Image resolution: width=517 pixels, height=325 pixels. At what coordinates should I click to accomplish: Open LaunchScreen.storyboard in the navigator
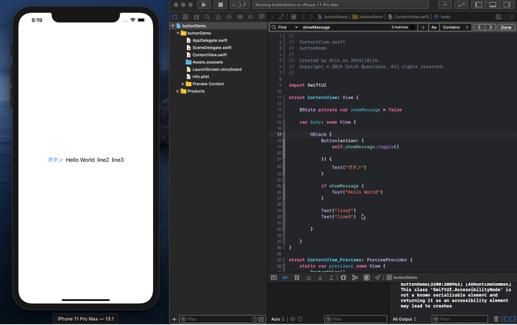point(217,70)
